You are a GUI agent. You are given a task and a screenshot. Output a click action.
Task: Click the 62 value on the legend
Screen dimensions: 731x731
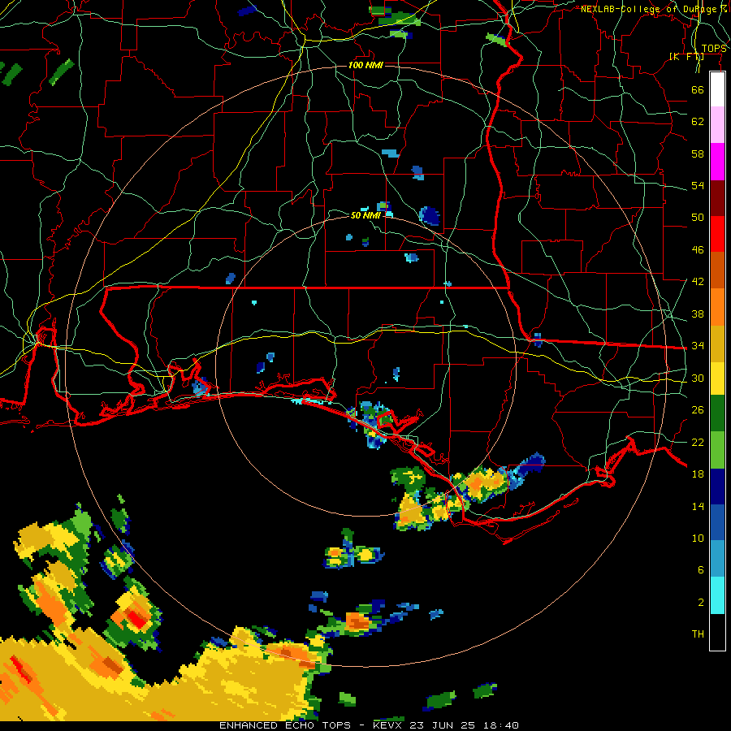tap(698, 122)
